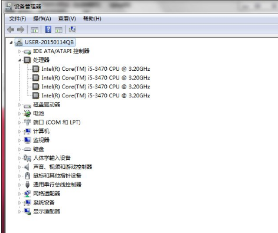Click the USB icon for 通用串行总线控制器
The height and width of the screenshot is (233, 278).
(x=28, y=185)
